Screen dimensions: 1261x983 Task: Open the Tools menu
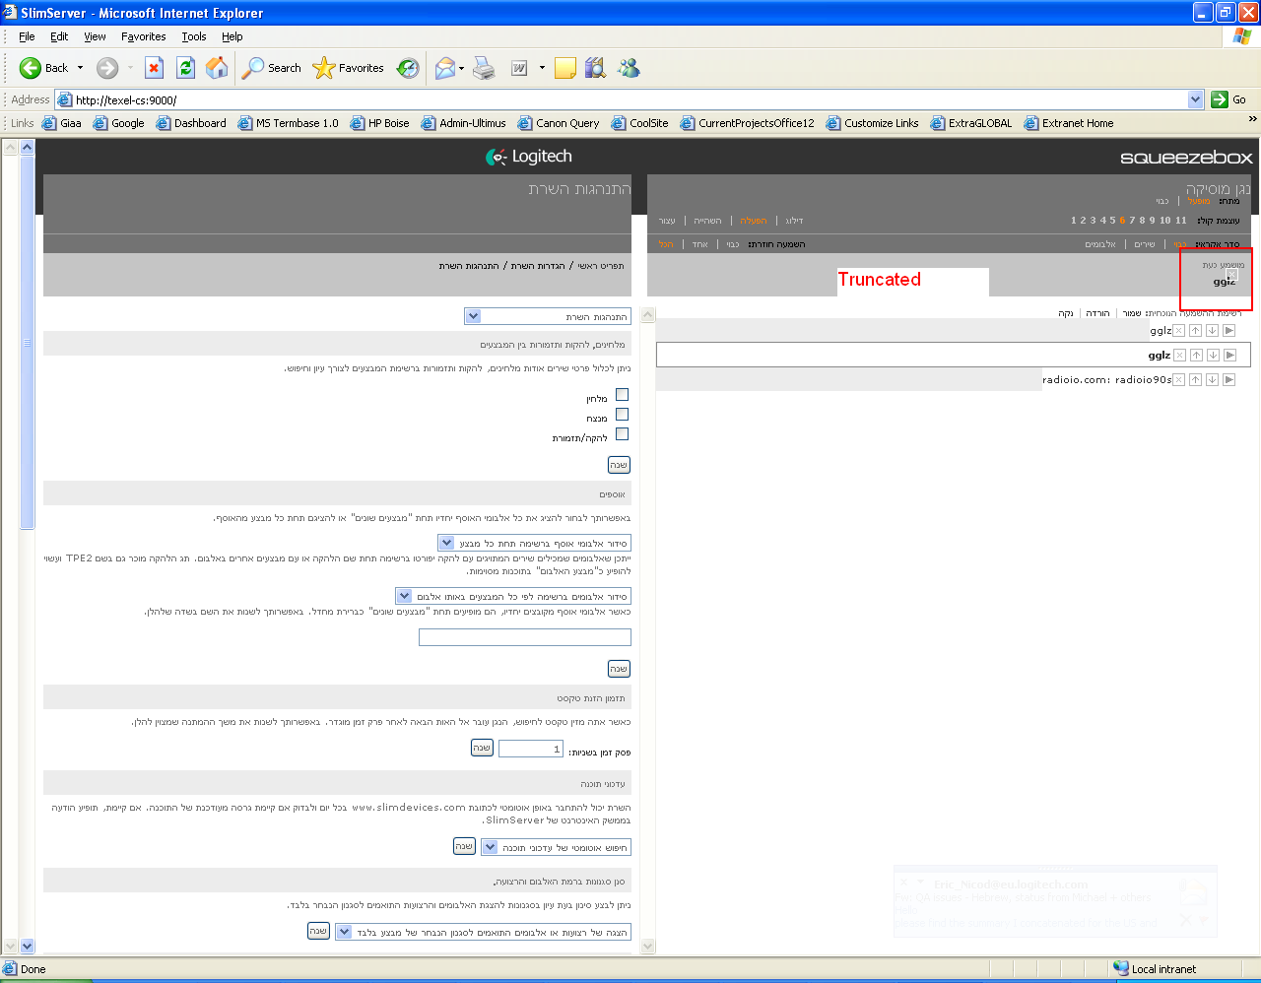[193, 36]
